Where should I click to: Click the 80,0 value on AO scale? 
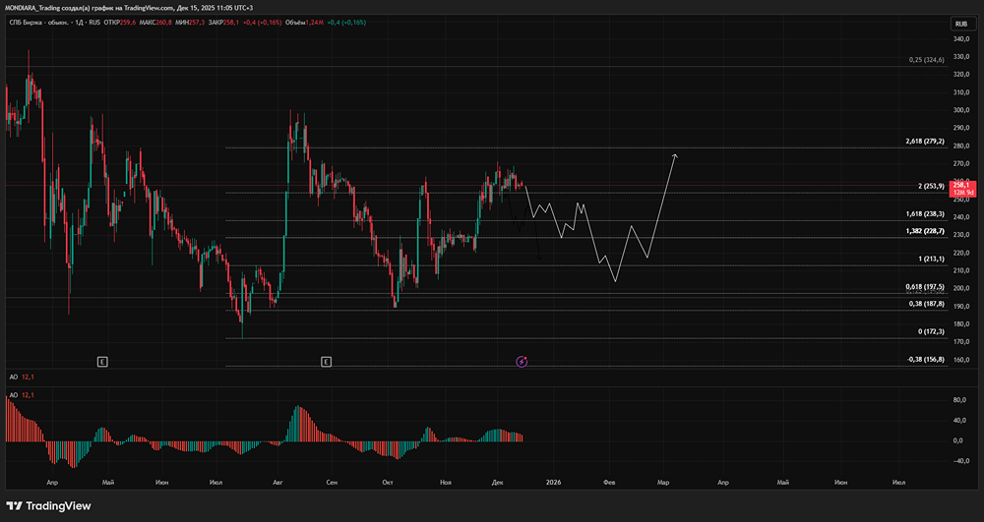961,399
